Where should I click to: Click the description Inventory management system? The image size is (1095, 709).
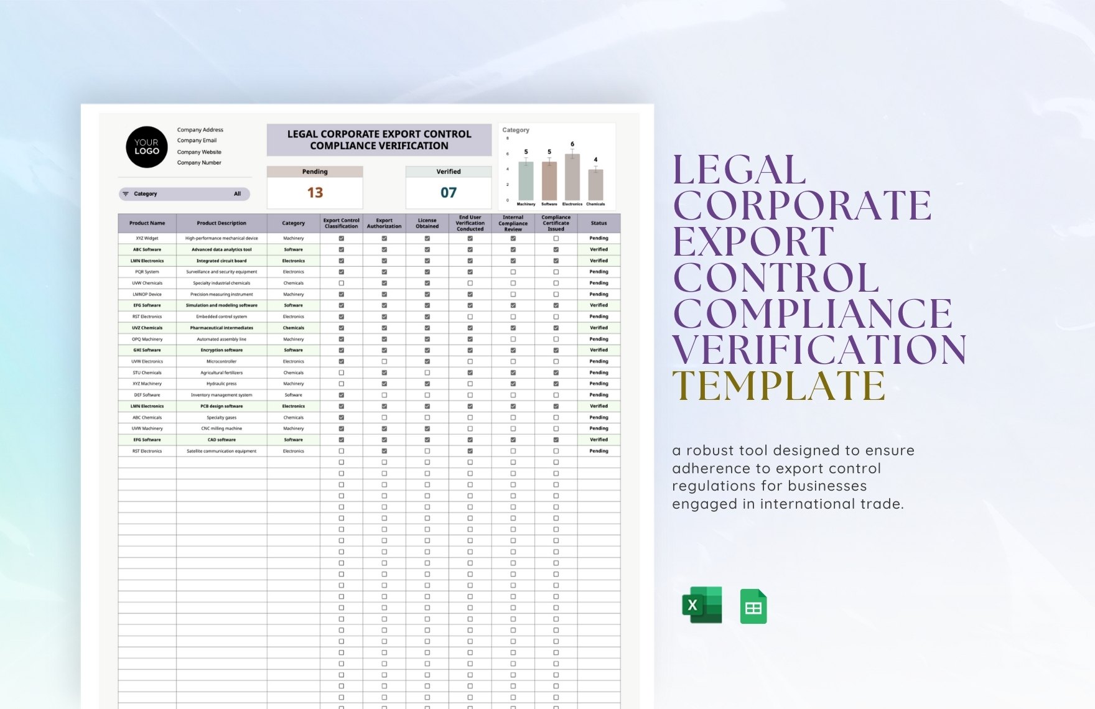(221, 395)
